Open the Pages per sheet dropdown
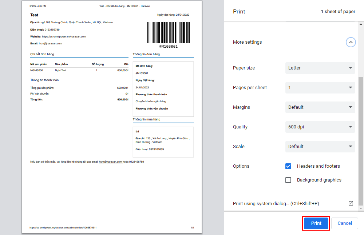364x235 pixels. point(320,88)
